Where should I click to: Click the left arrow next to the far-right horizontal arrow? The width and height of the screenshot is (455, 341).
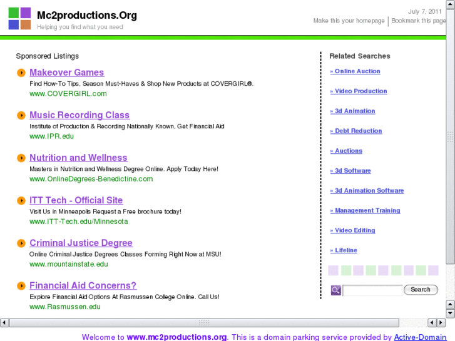pos(432,322)
